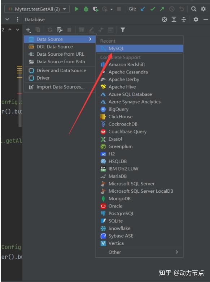The height and width of the screenshot is (282, 210).
Task: Click the Stop process square icon
Action: [119, 9]
